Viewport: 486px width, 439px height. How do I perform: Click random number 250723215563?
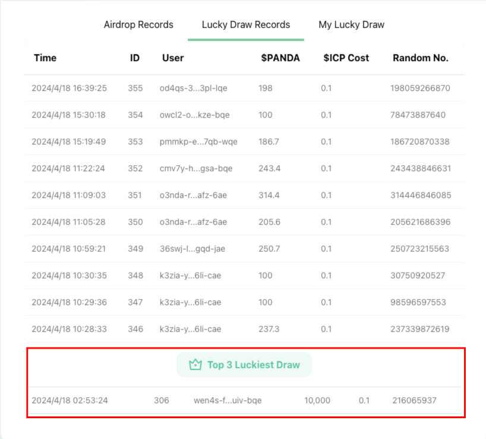[x=419, y=249]
